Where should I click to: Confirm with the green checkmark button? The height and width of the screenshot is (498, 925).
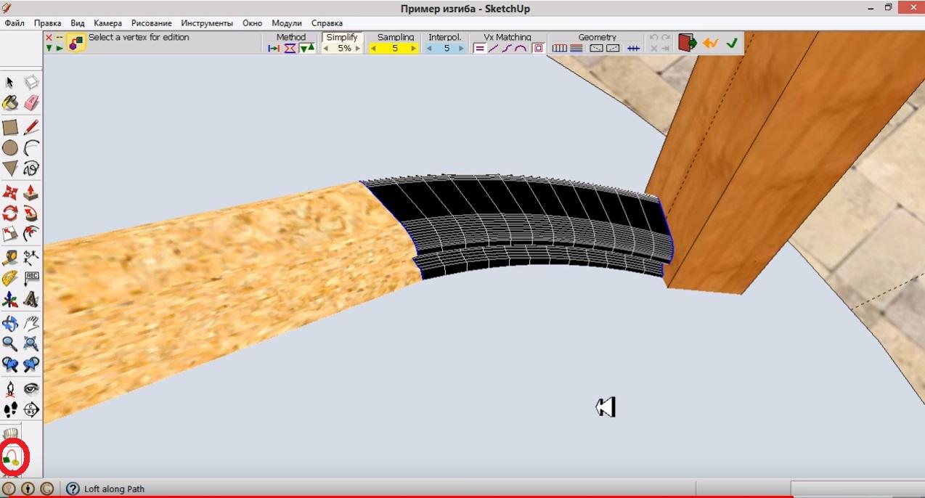click(x=732, y=44)
